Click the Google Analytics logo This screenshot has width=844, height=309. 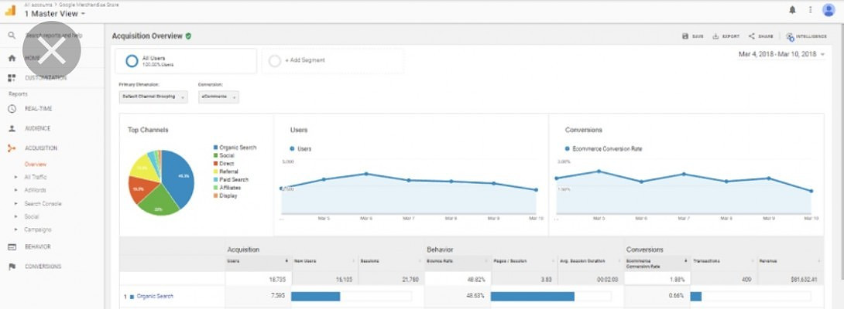[11, 10]
